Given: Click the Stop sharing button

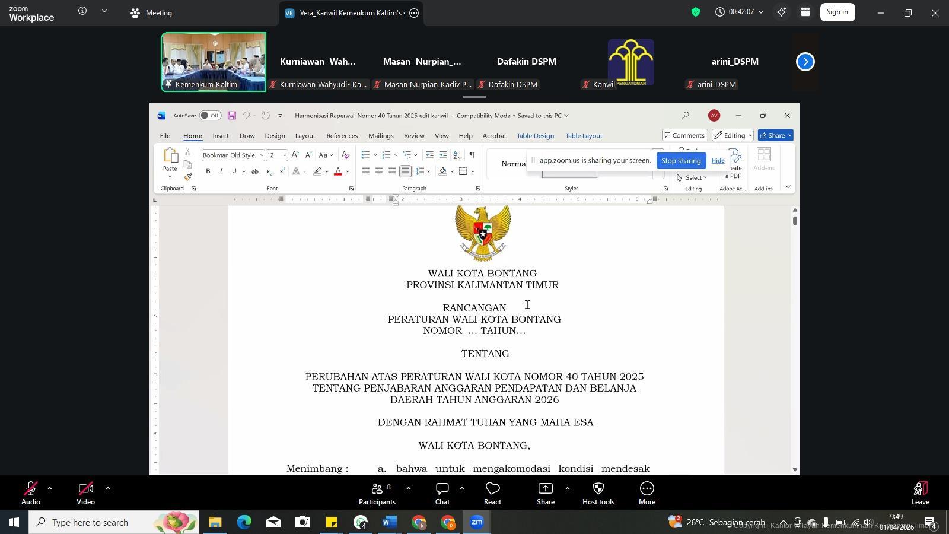Looking at the screenshot, I should [680, 160].
